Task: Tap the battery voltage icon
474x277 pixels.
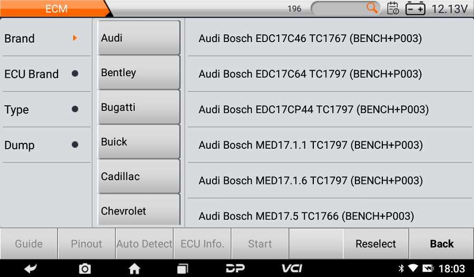Action: pyautogui.click(x=416, y=8)
